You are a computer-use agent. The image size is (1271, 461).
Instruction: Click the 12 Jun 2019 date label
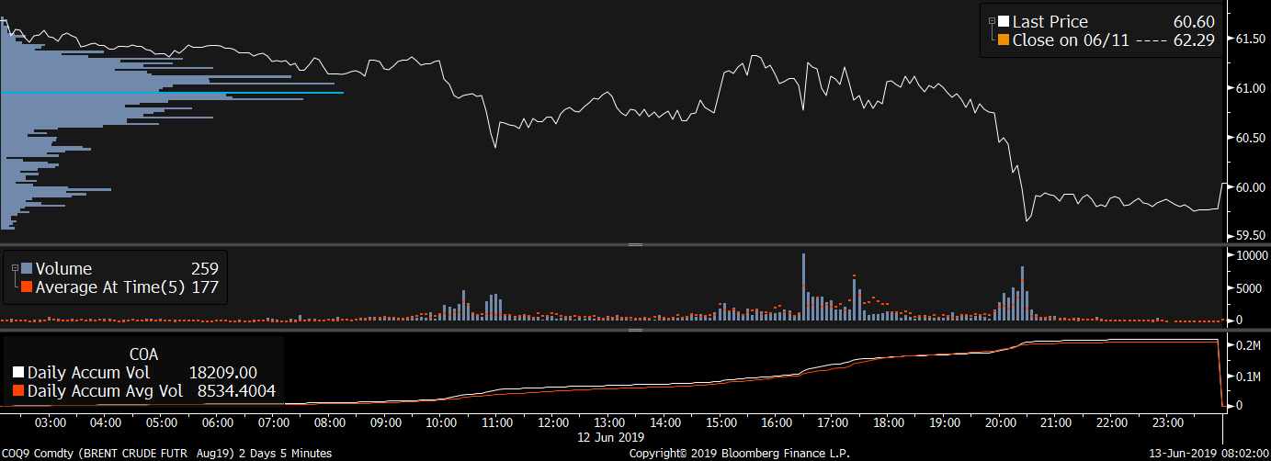click(x=611, y=437)
